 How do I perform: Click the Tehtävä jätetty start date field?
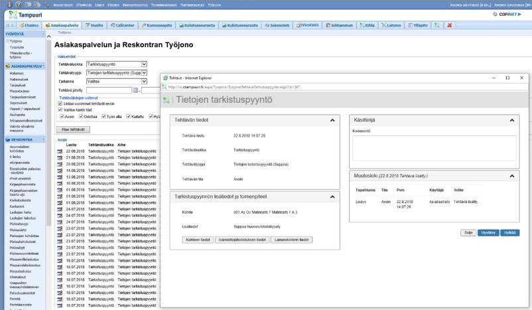tap(109, 90)
